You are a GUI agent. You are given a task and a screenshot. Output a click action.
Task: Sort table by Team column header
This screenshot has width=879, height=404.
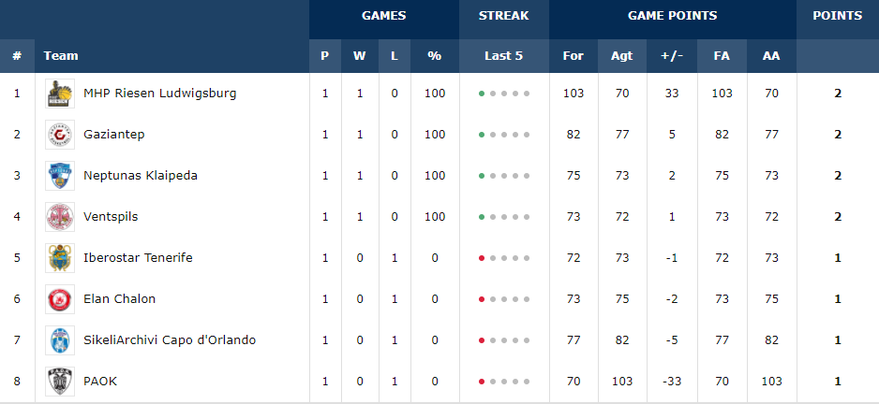(61, 56)
